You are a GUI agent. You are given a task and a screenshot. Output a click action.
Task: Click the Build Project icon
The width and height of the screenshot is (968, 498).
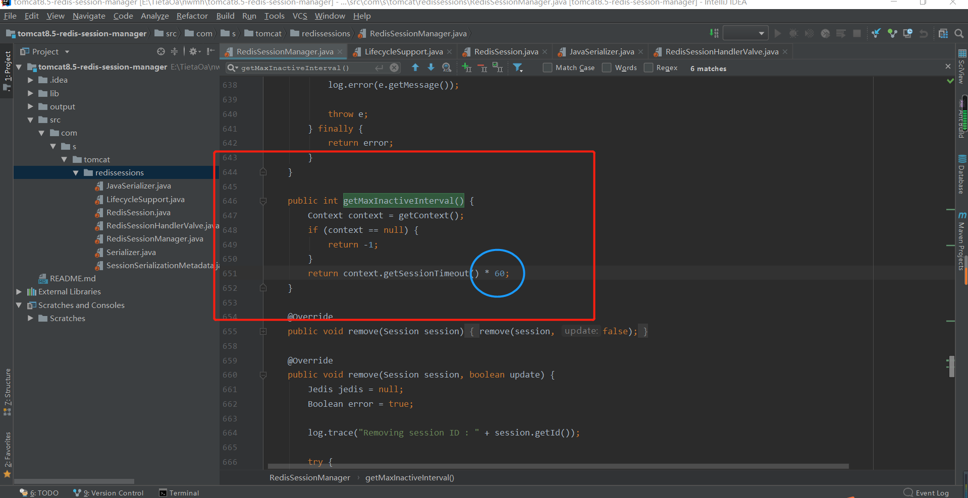point(714,33)
